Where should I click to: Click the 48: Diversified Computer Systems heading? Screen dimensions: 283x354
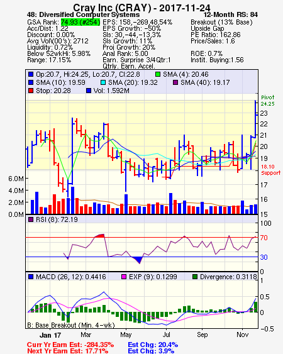[x=83, y=14]
